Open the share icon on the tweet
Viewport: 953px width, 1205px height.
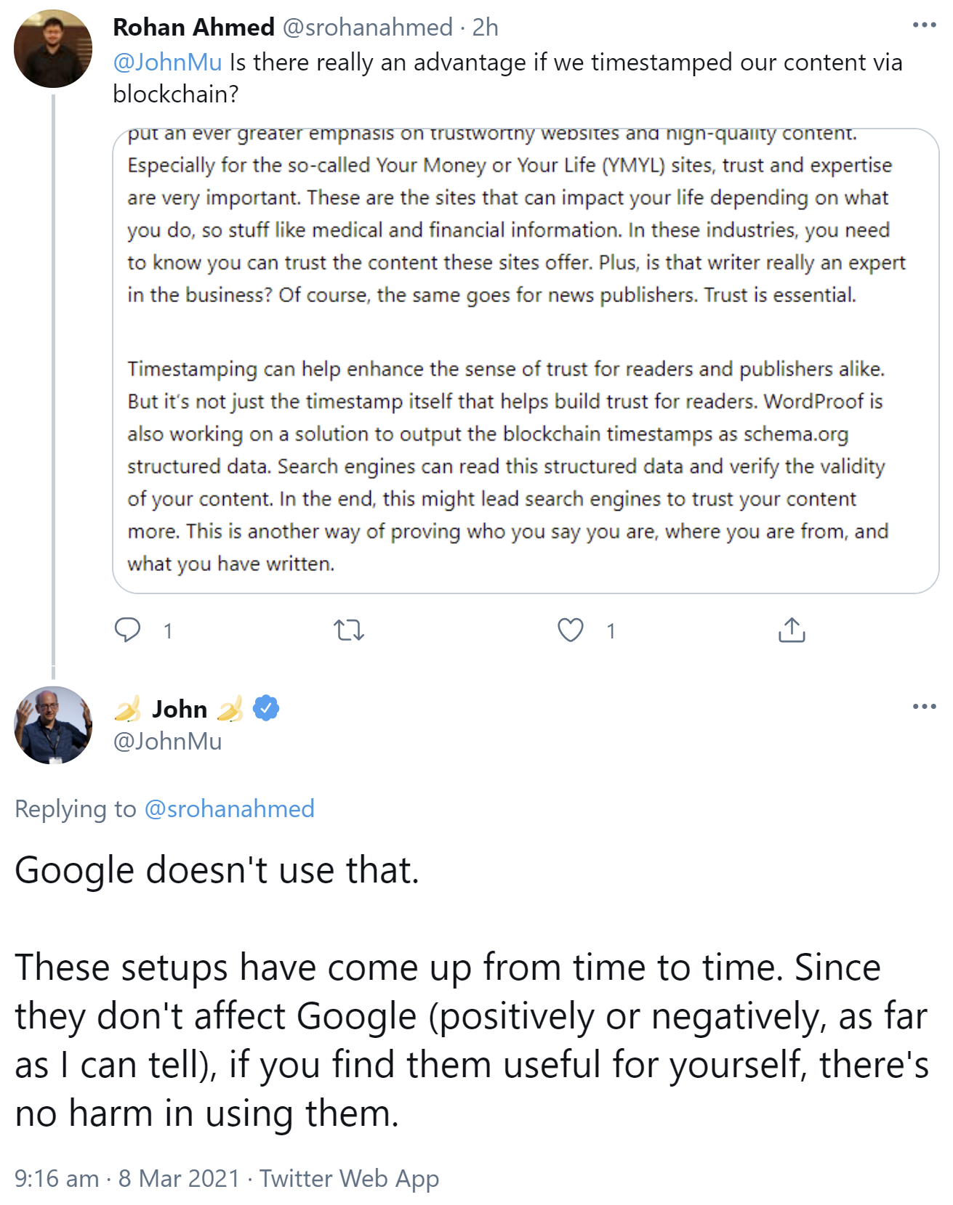(x=792, y=629)
